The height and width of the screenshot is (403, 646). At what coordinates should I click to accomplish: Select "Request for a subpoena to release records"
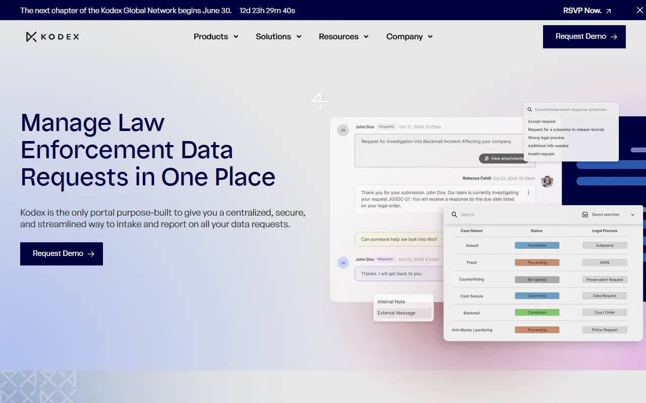tap(566, 129)
